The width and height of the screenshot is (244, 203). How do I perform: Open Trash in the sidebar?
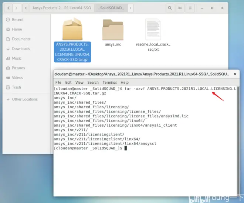(16, 87)
